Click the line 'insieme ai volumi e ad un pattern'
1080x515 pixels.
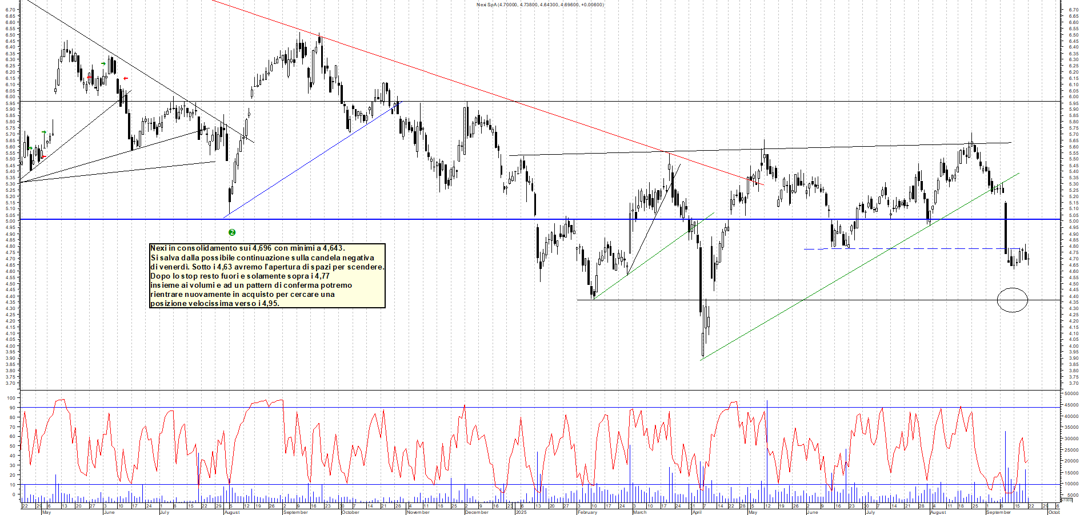tap(251, 285)
